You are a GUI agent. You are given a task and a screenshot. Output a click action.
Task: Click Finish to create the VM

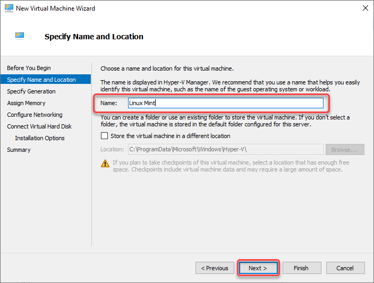pos(302,268)
